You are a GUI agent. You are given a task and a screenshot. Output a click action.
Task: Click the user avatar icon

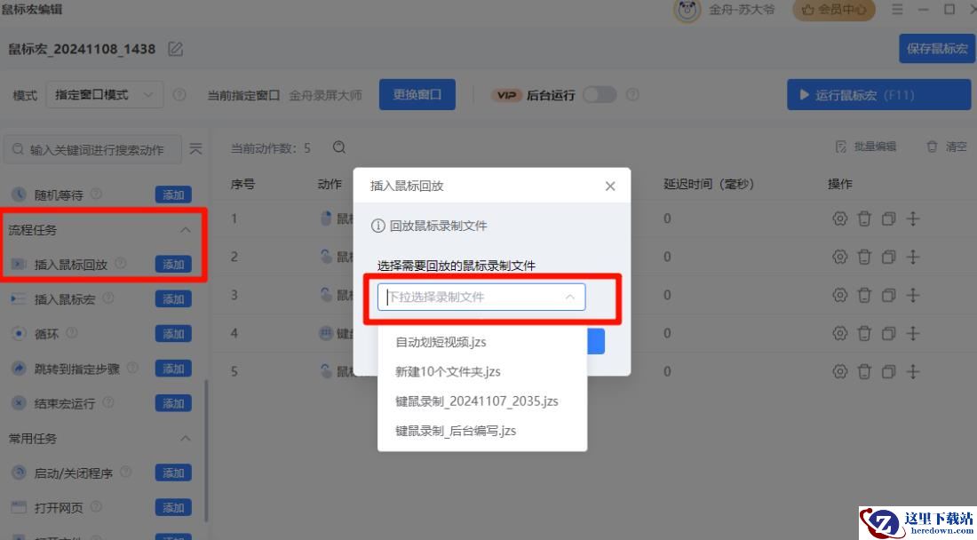[x=687, y=10]
